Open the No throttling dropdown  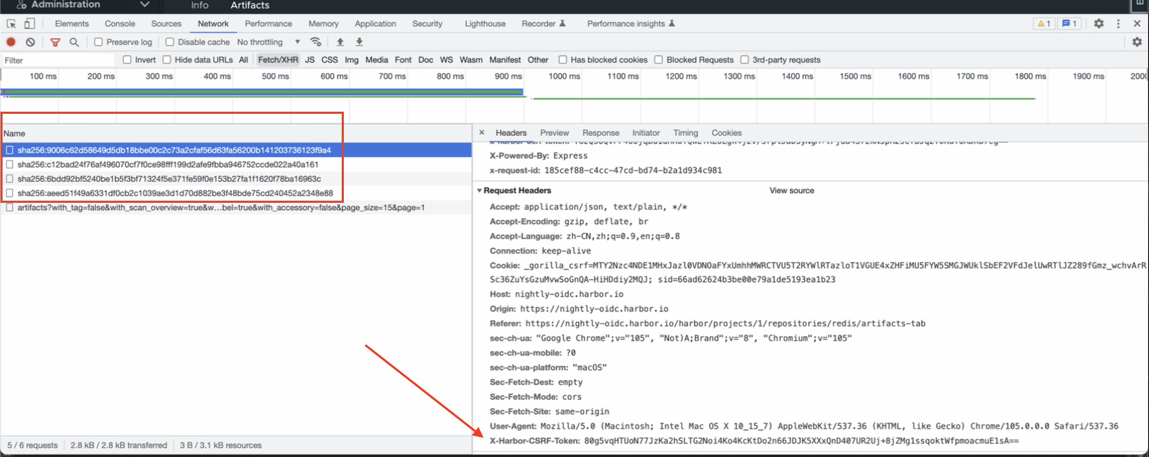pyautogui.click(x=268, y=42)
